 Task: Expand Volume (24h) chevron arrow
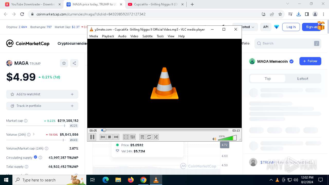pos(34,134)
